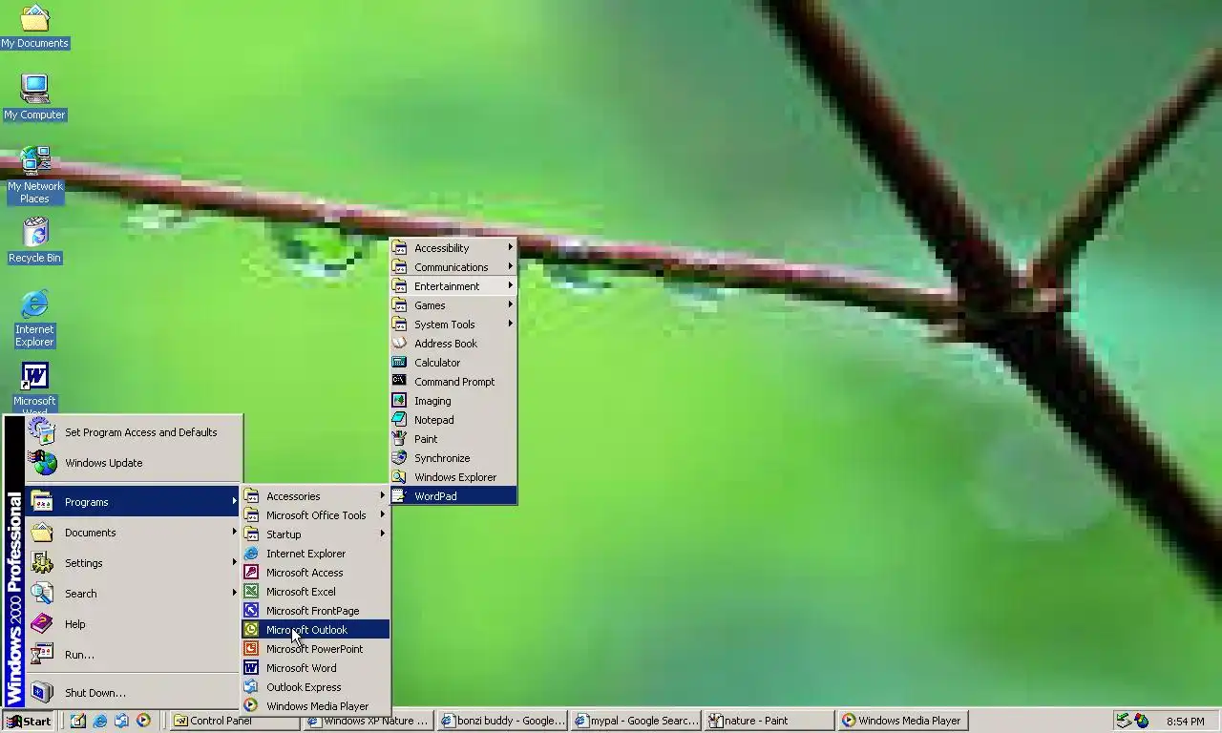This screenshot has width=1222, height=733.
Task: Switch to Windows XP Nature taskbar button
Action: [x=368, y=721]
